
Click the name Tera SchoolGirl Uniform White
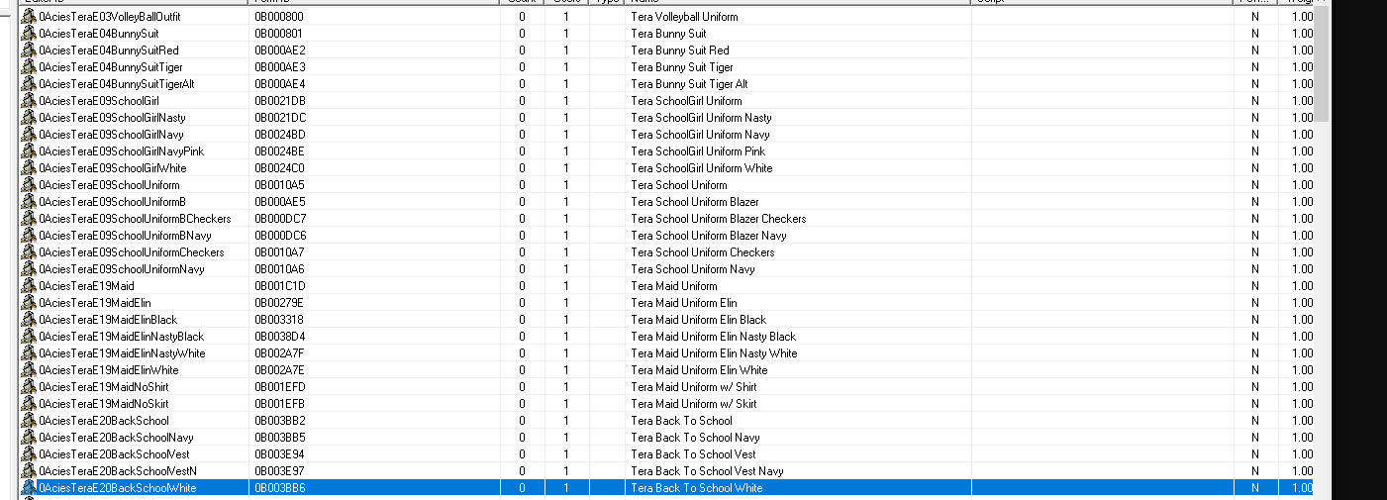coord(702,168)
